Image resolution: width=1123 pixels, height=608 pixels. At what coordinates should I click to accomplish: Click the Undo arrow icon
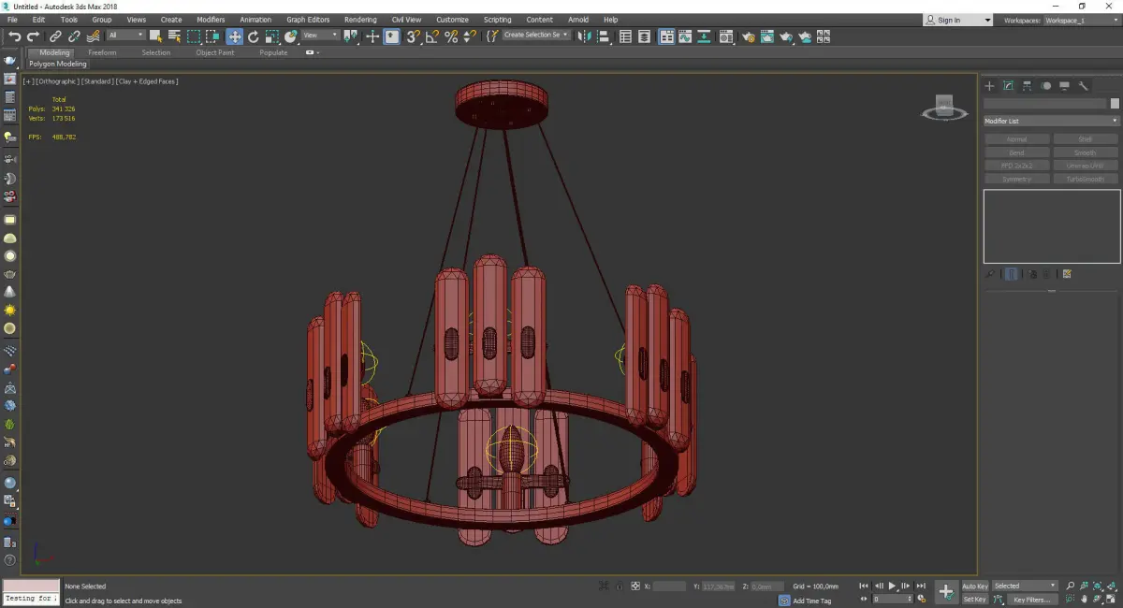click(15, 36)
